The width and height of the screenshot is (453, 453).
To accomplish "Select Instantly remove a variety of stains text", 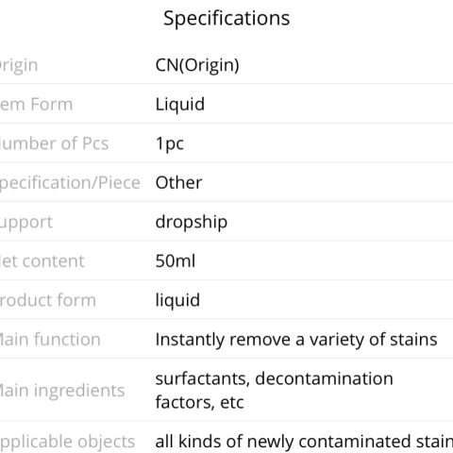I will 296,340.
